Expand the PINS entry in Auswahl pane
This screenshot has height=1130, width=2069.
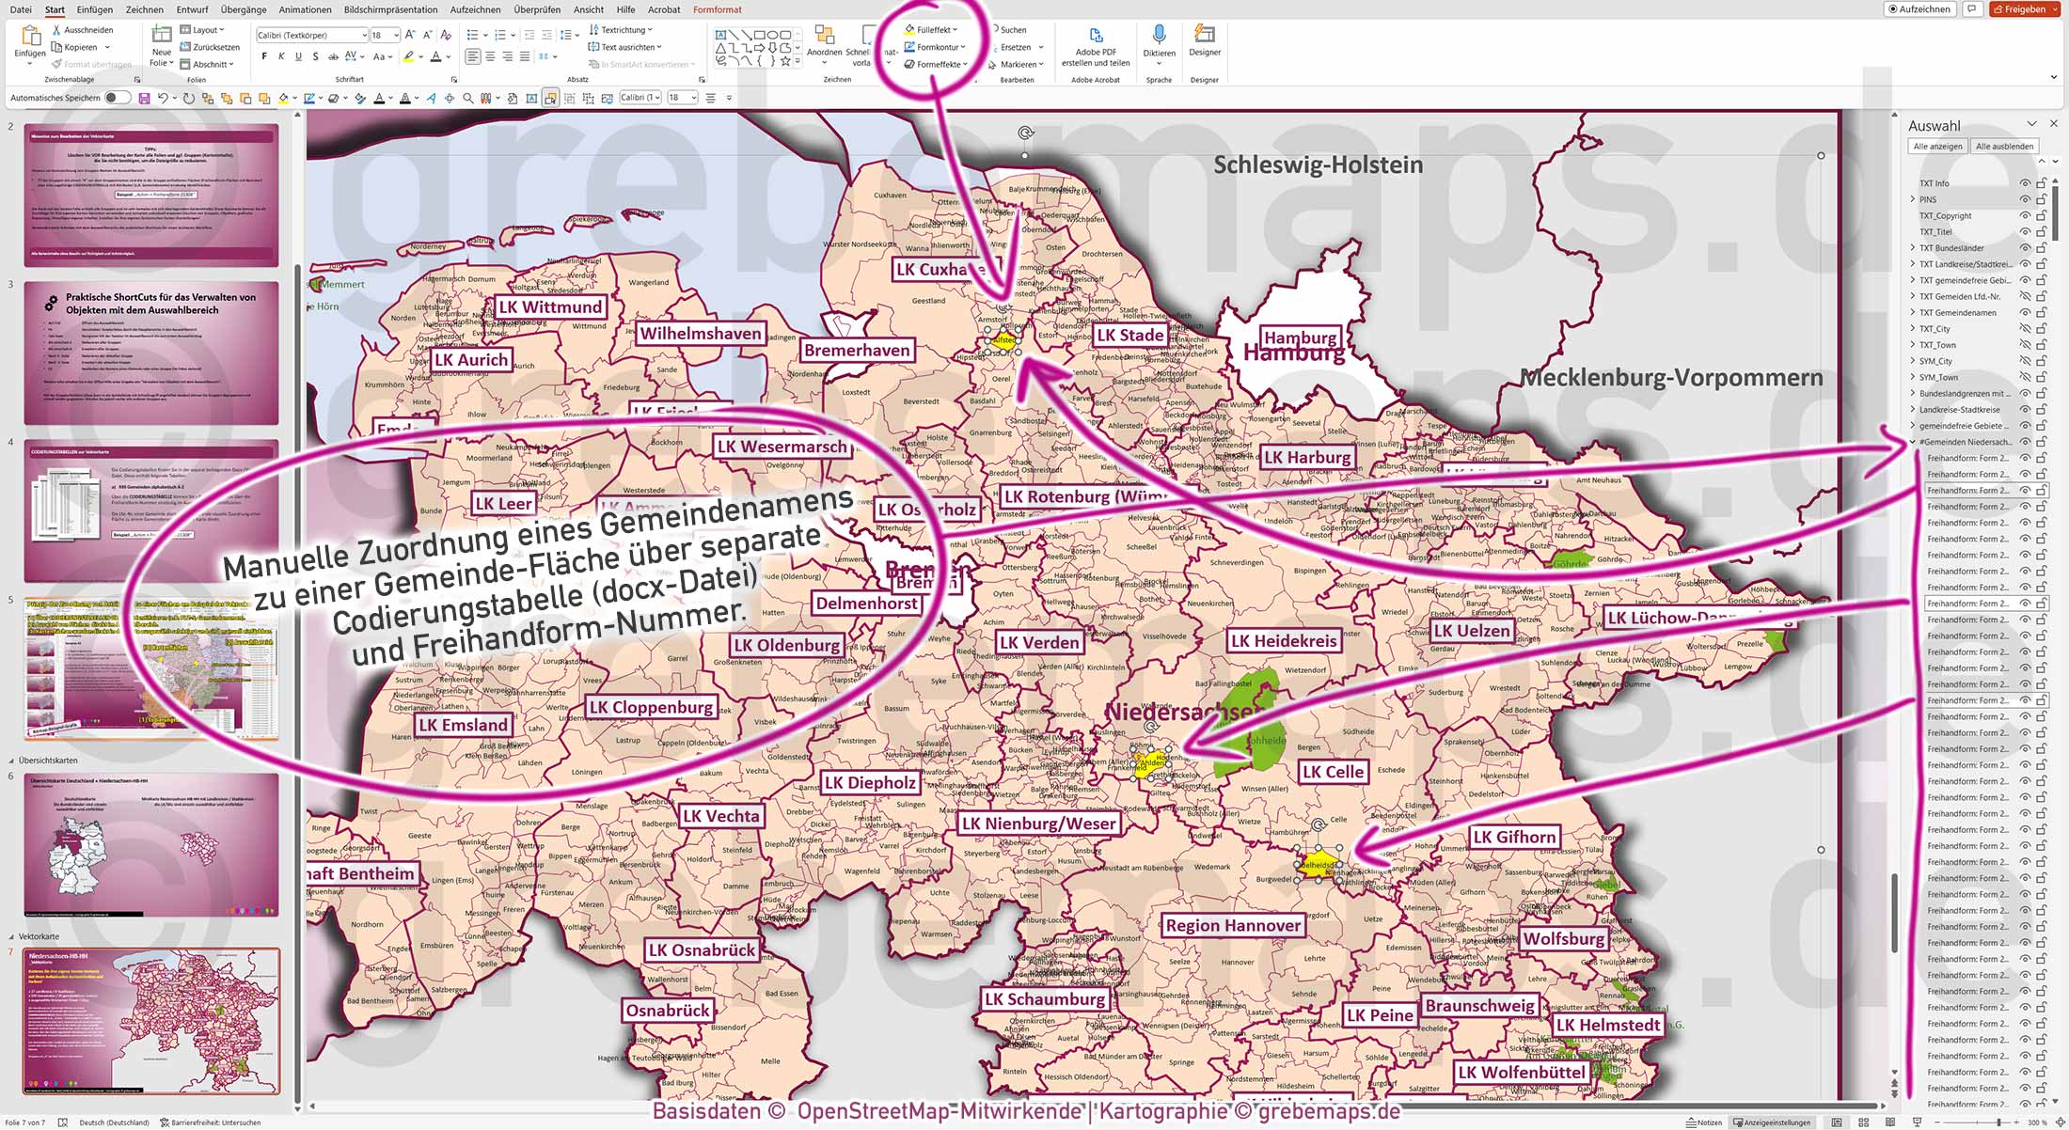1912,199
